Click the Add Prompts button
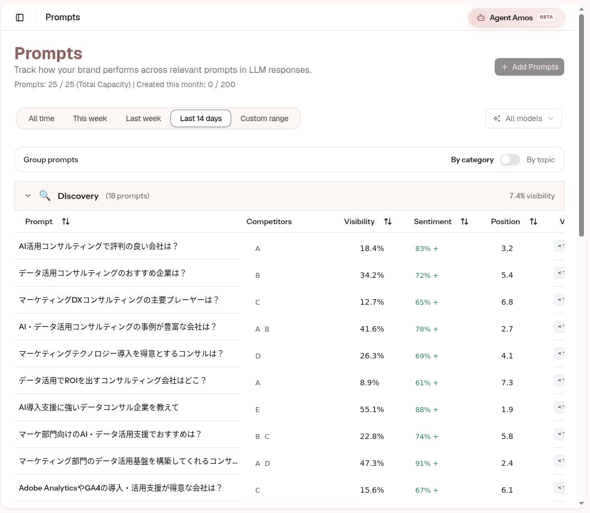Viewport: 590px width, 513px height. (x=529, y=67)
